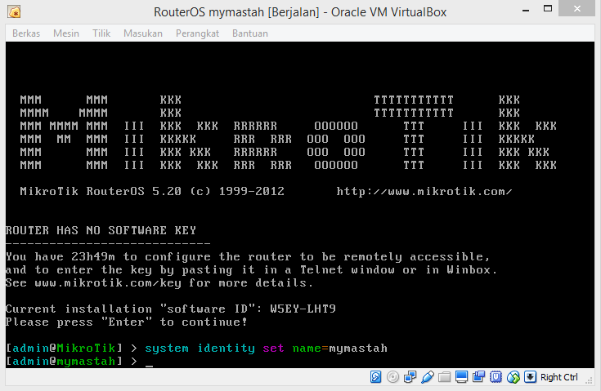
Task: Open the Bantuan menu
Action: point(250,33)
